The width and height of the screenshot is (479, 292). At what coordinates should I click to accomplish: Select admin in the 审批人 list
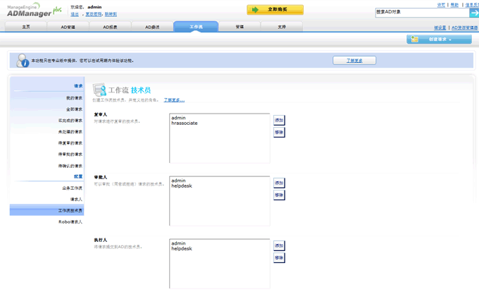click(178, 181)
